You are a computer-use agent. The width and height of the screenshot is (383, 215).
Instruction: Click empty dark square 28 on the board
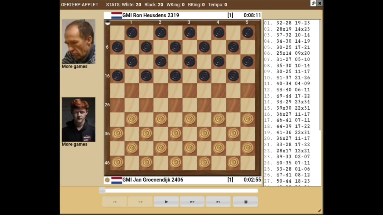pos(175,105)
